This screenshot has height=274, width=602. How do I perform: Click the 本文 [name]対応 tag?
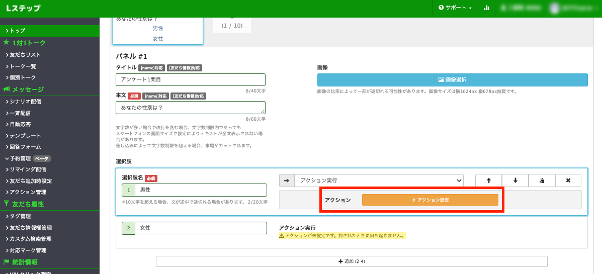coord(155,96)
